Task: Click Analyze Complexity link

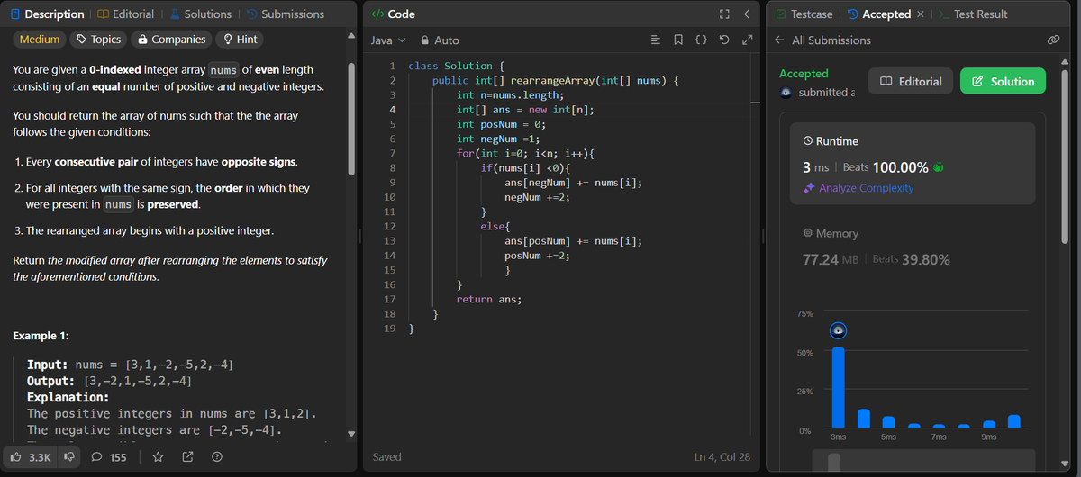Action: pos(857,188)
